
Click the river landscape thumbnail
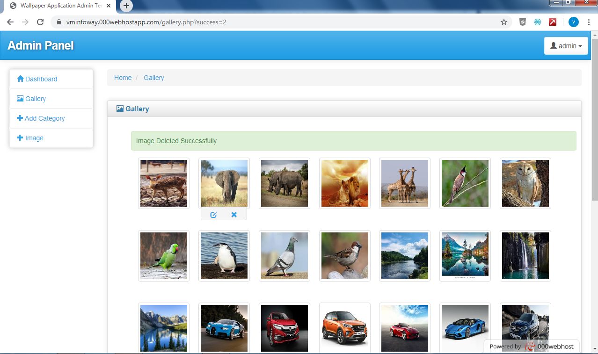coord(405,256)
